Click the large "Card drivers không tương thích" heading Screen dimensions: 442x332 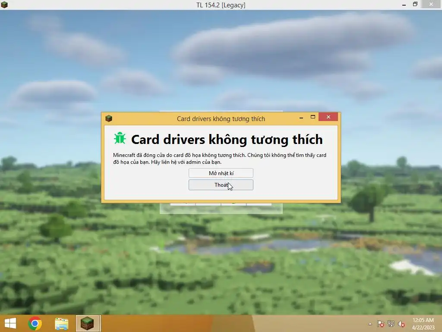pyautogui.click(x=227, y=140)
